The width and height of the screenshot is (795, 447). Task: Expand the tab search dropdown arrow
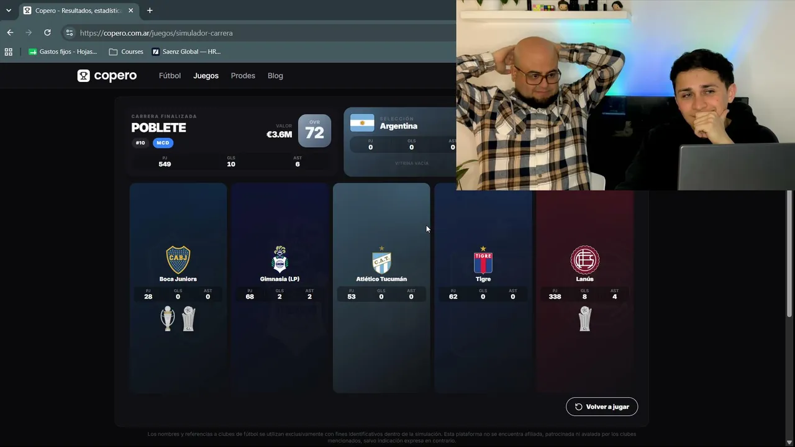point(9,11)
